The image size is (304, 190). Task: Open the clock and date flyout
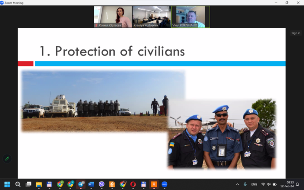pos(290,184)
